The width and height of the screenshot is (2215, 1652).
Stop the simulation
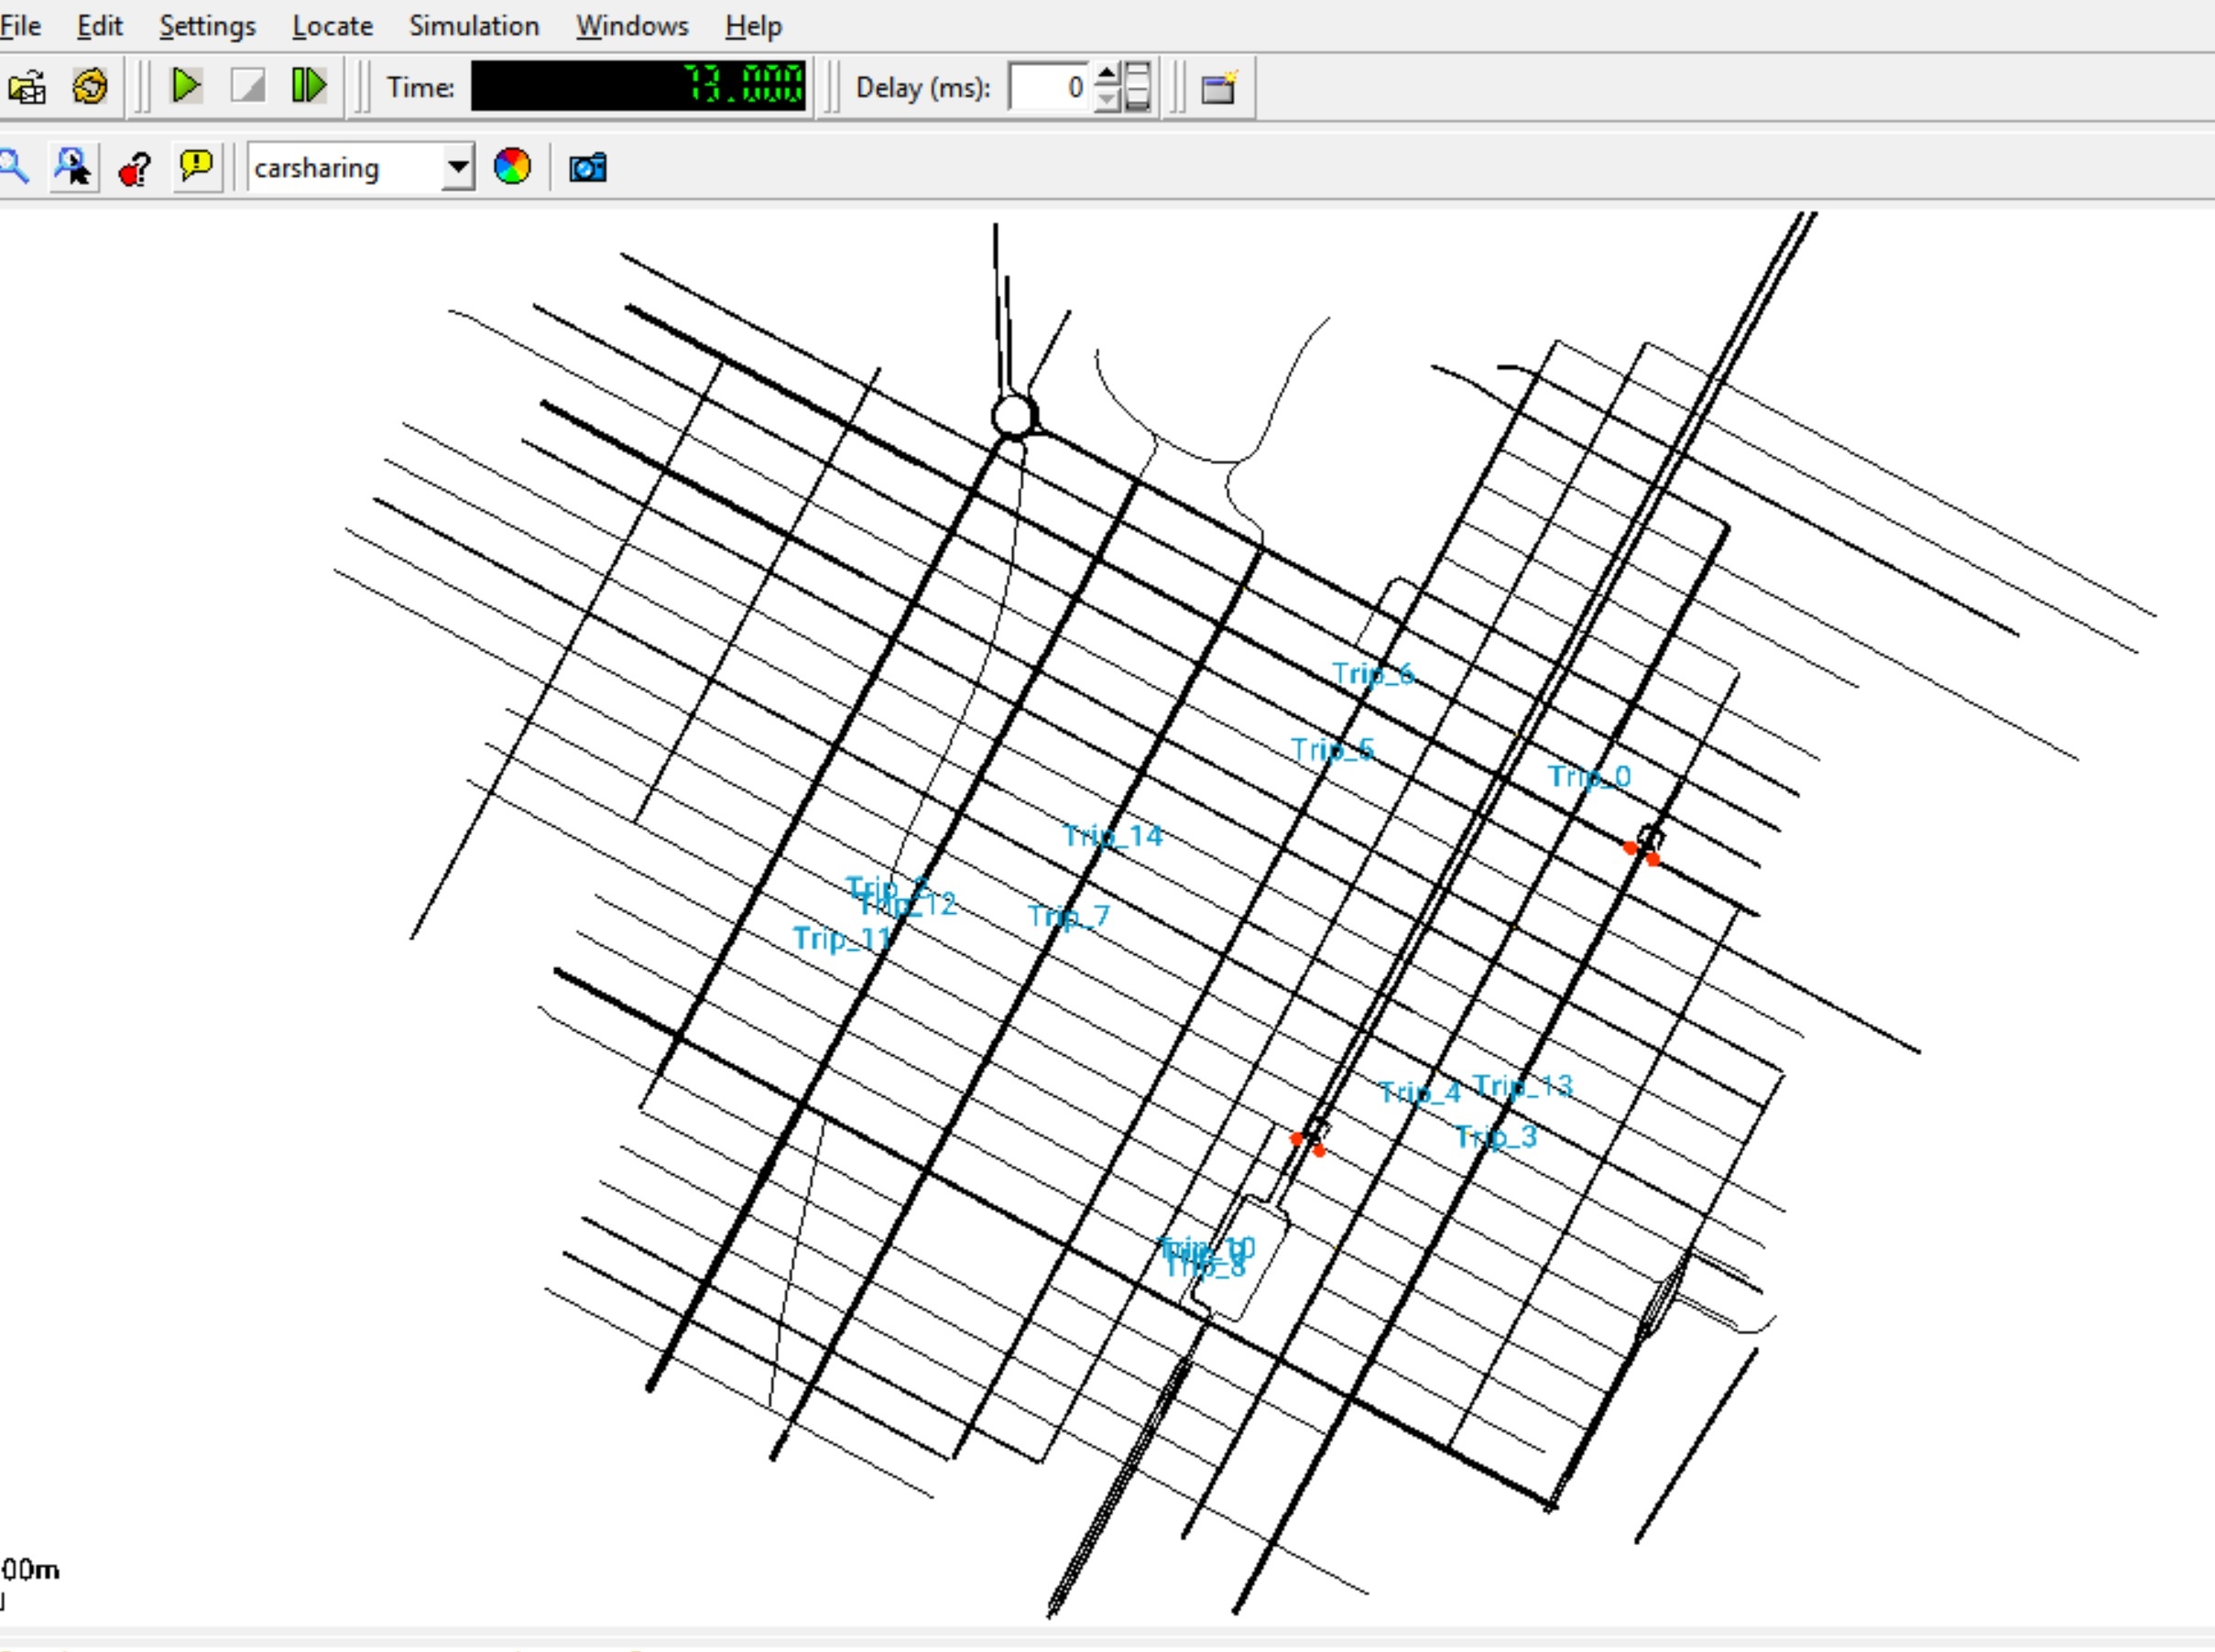(247, 86)
